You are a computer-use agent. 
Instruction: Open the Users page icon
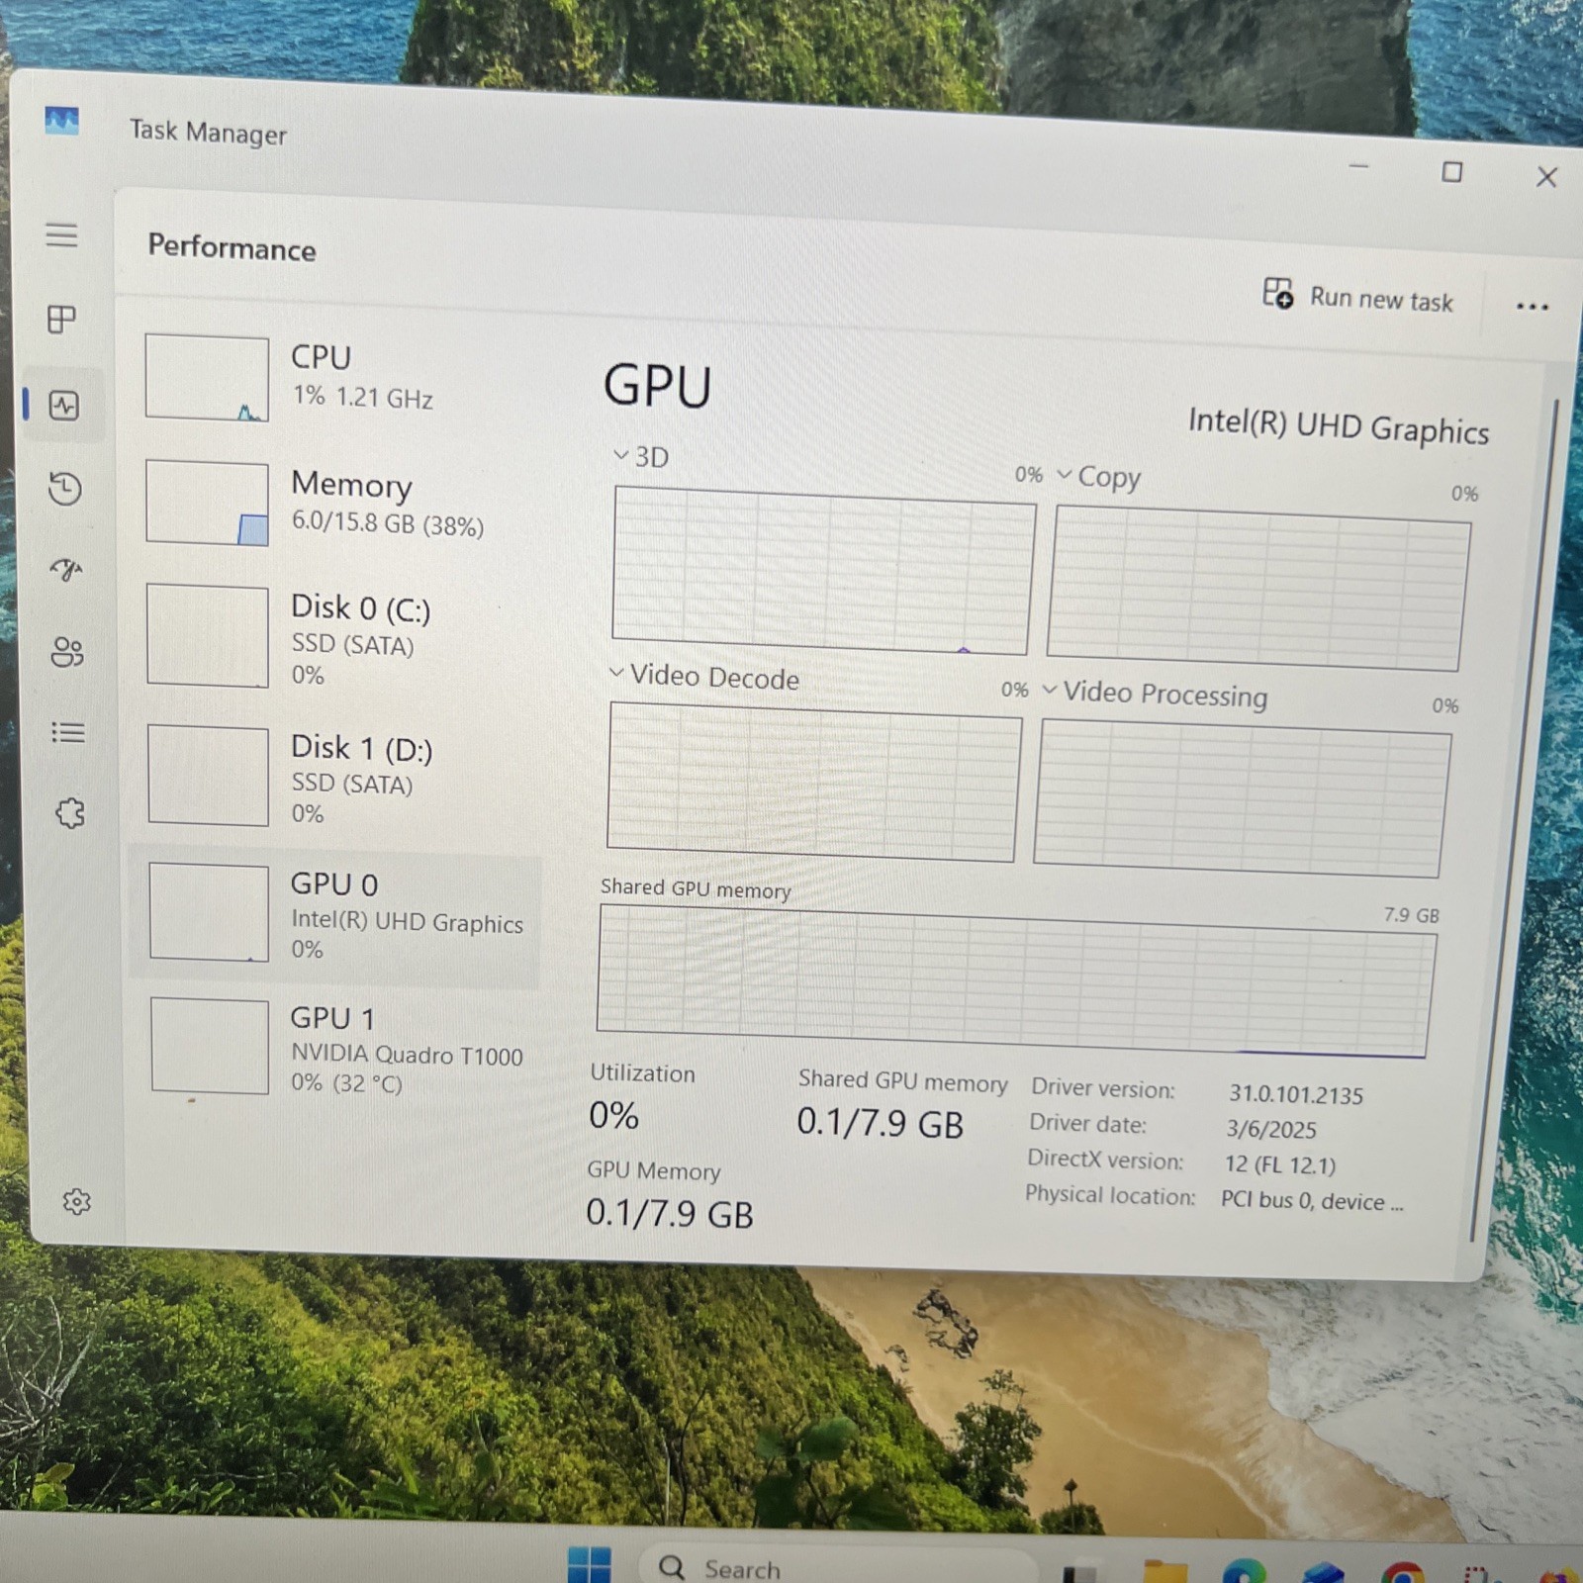(x=67, y=652)
